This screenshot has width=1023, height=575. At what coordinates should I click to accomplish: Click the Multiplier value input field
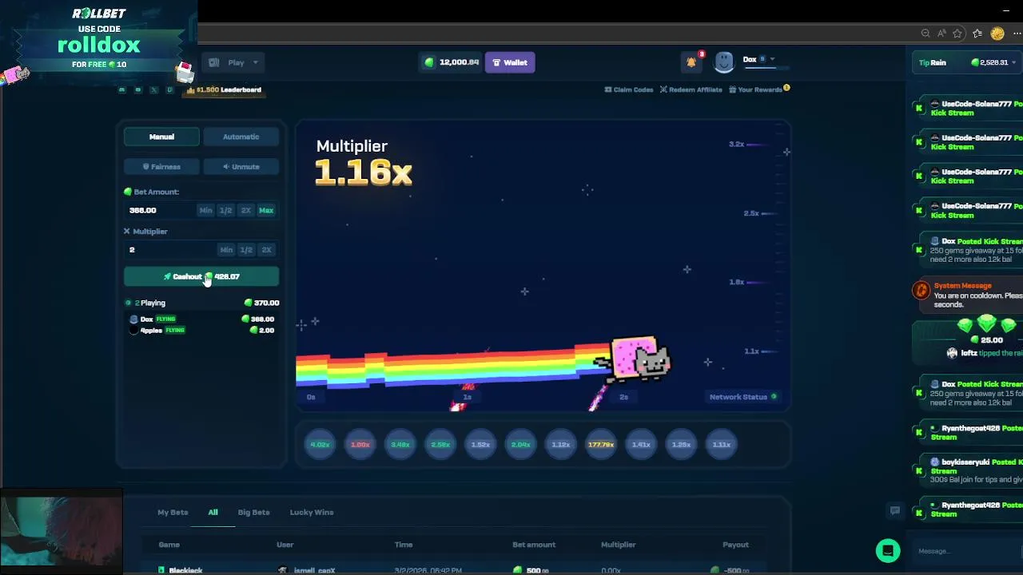(x=169, y=250)
